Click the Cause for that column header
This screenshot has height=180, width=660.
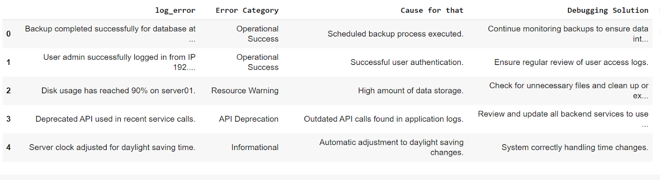432,10
